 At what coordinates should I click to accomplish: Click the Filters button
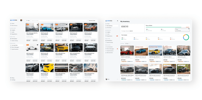click(x=28, y=20)
